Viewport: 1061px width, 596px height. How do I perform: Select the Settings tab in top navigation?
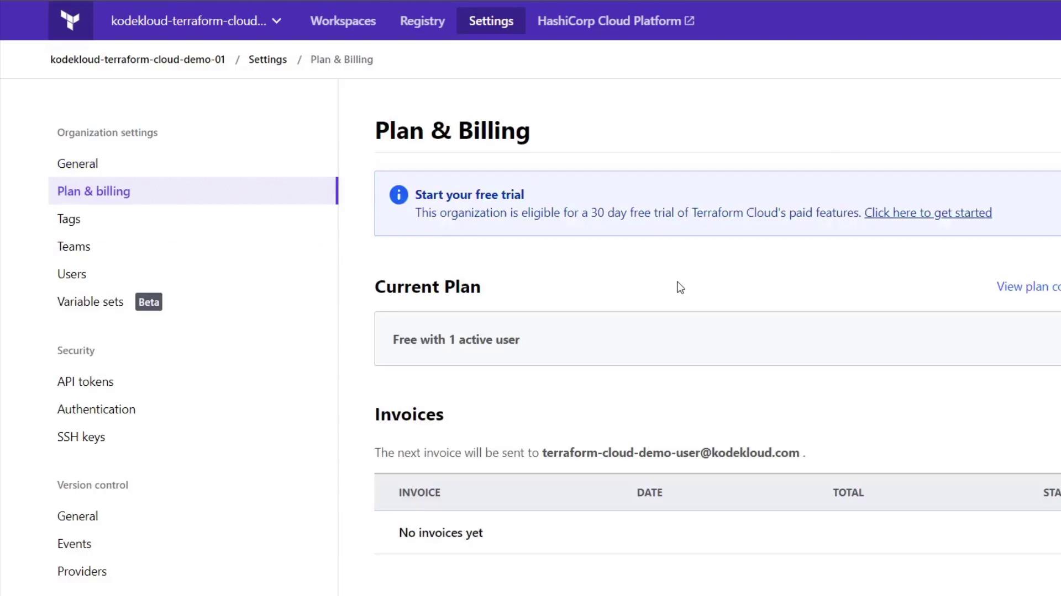click(x=491, y=20)
